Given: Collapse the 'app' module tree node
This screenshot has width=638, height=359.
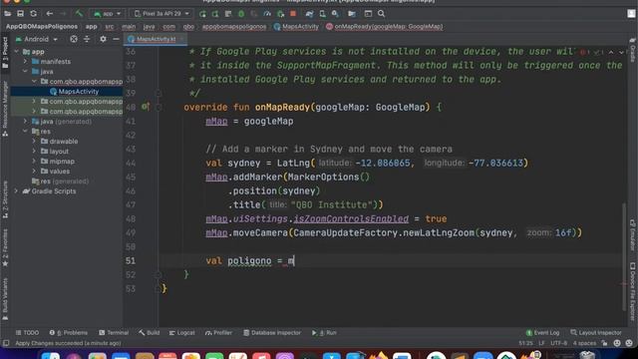Looking at the screenshot, I should 17,52.
